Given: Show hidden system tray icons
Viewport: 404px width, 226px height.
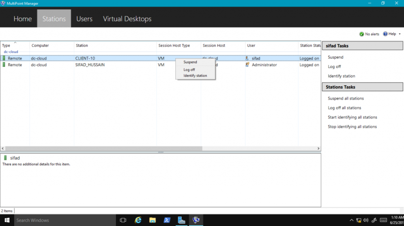Looking at the screenshot, I should click(x=351, y=220).
